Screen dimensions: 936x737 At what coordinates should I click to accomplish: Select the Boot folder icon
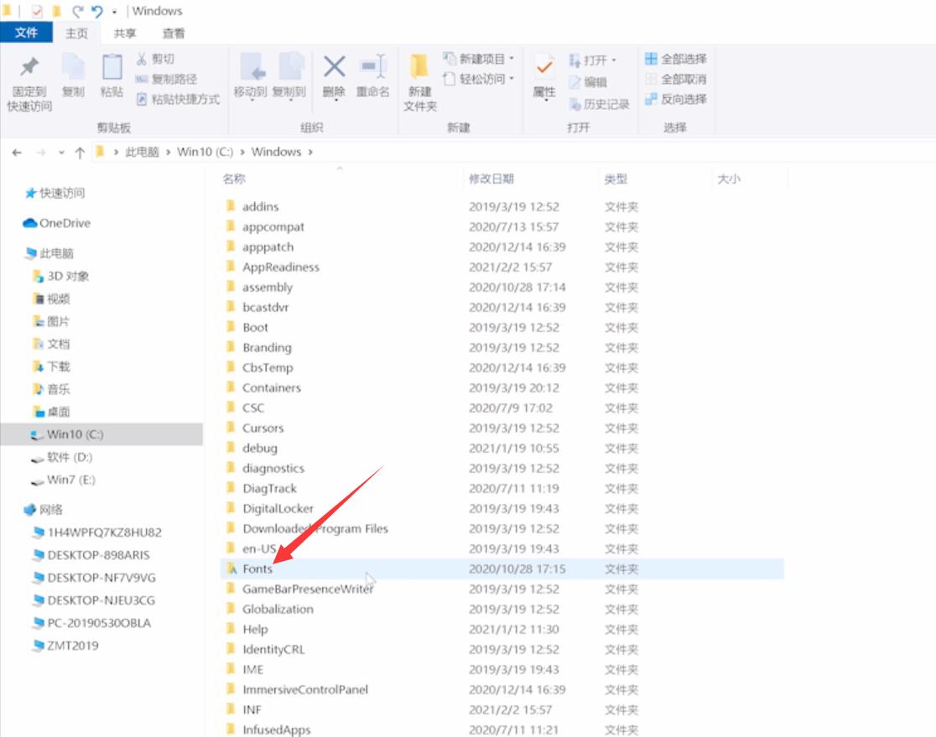coord(231,326)
